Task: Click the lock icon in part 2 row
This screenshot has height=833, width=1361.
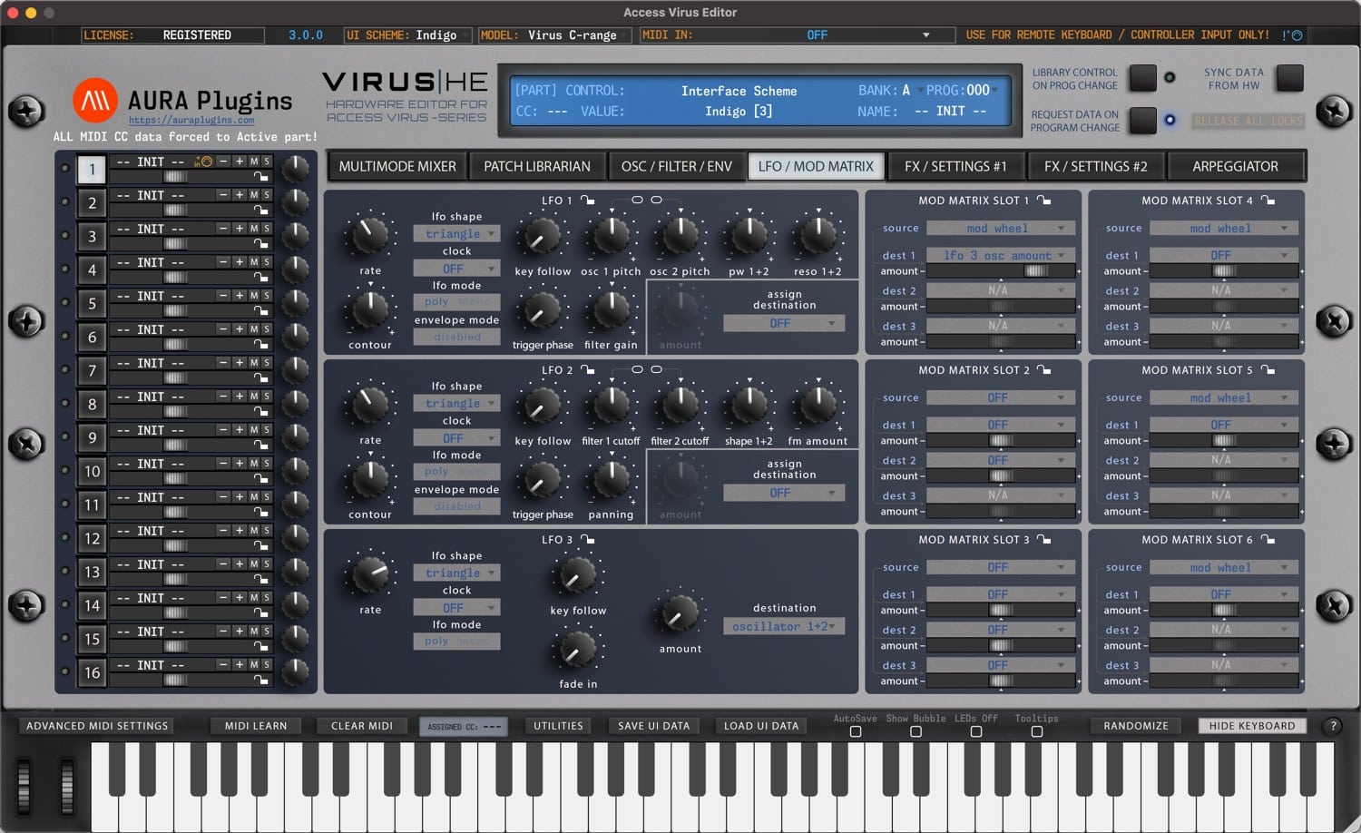Action: tap(261, 211)
